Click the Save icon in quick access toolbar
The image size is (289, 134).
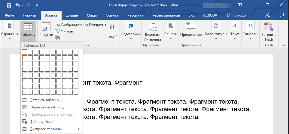pyautogui.click(x=9, y=5)
